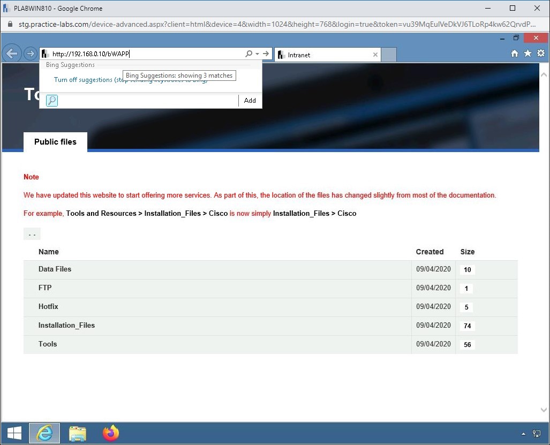
Task: Click the Start button
Action: [13, 433]
